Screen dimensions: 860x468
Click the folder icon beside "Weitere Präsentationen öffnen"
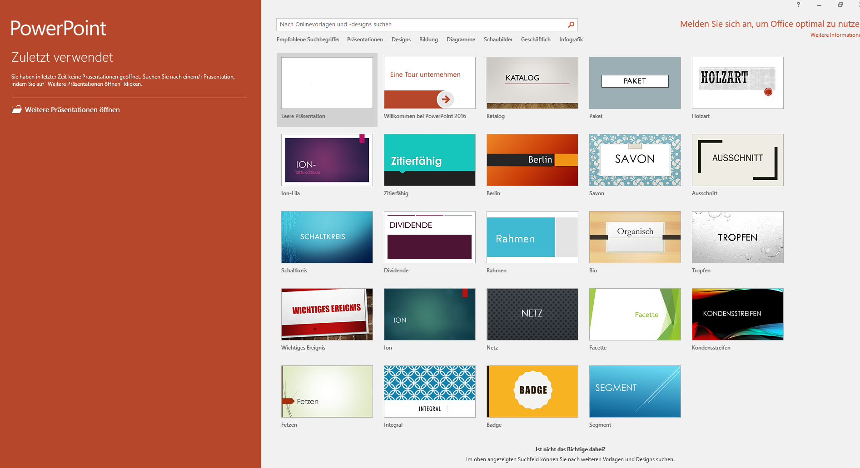click(x=17, y=109)
